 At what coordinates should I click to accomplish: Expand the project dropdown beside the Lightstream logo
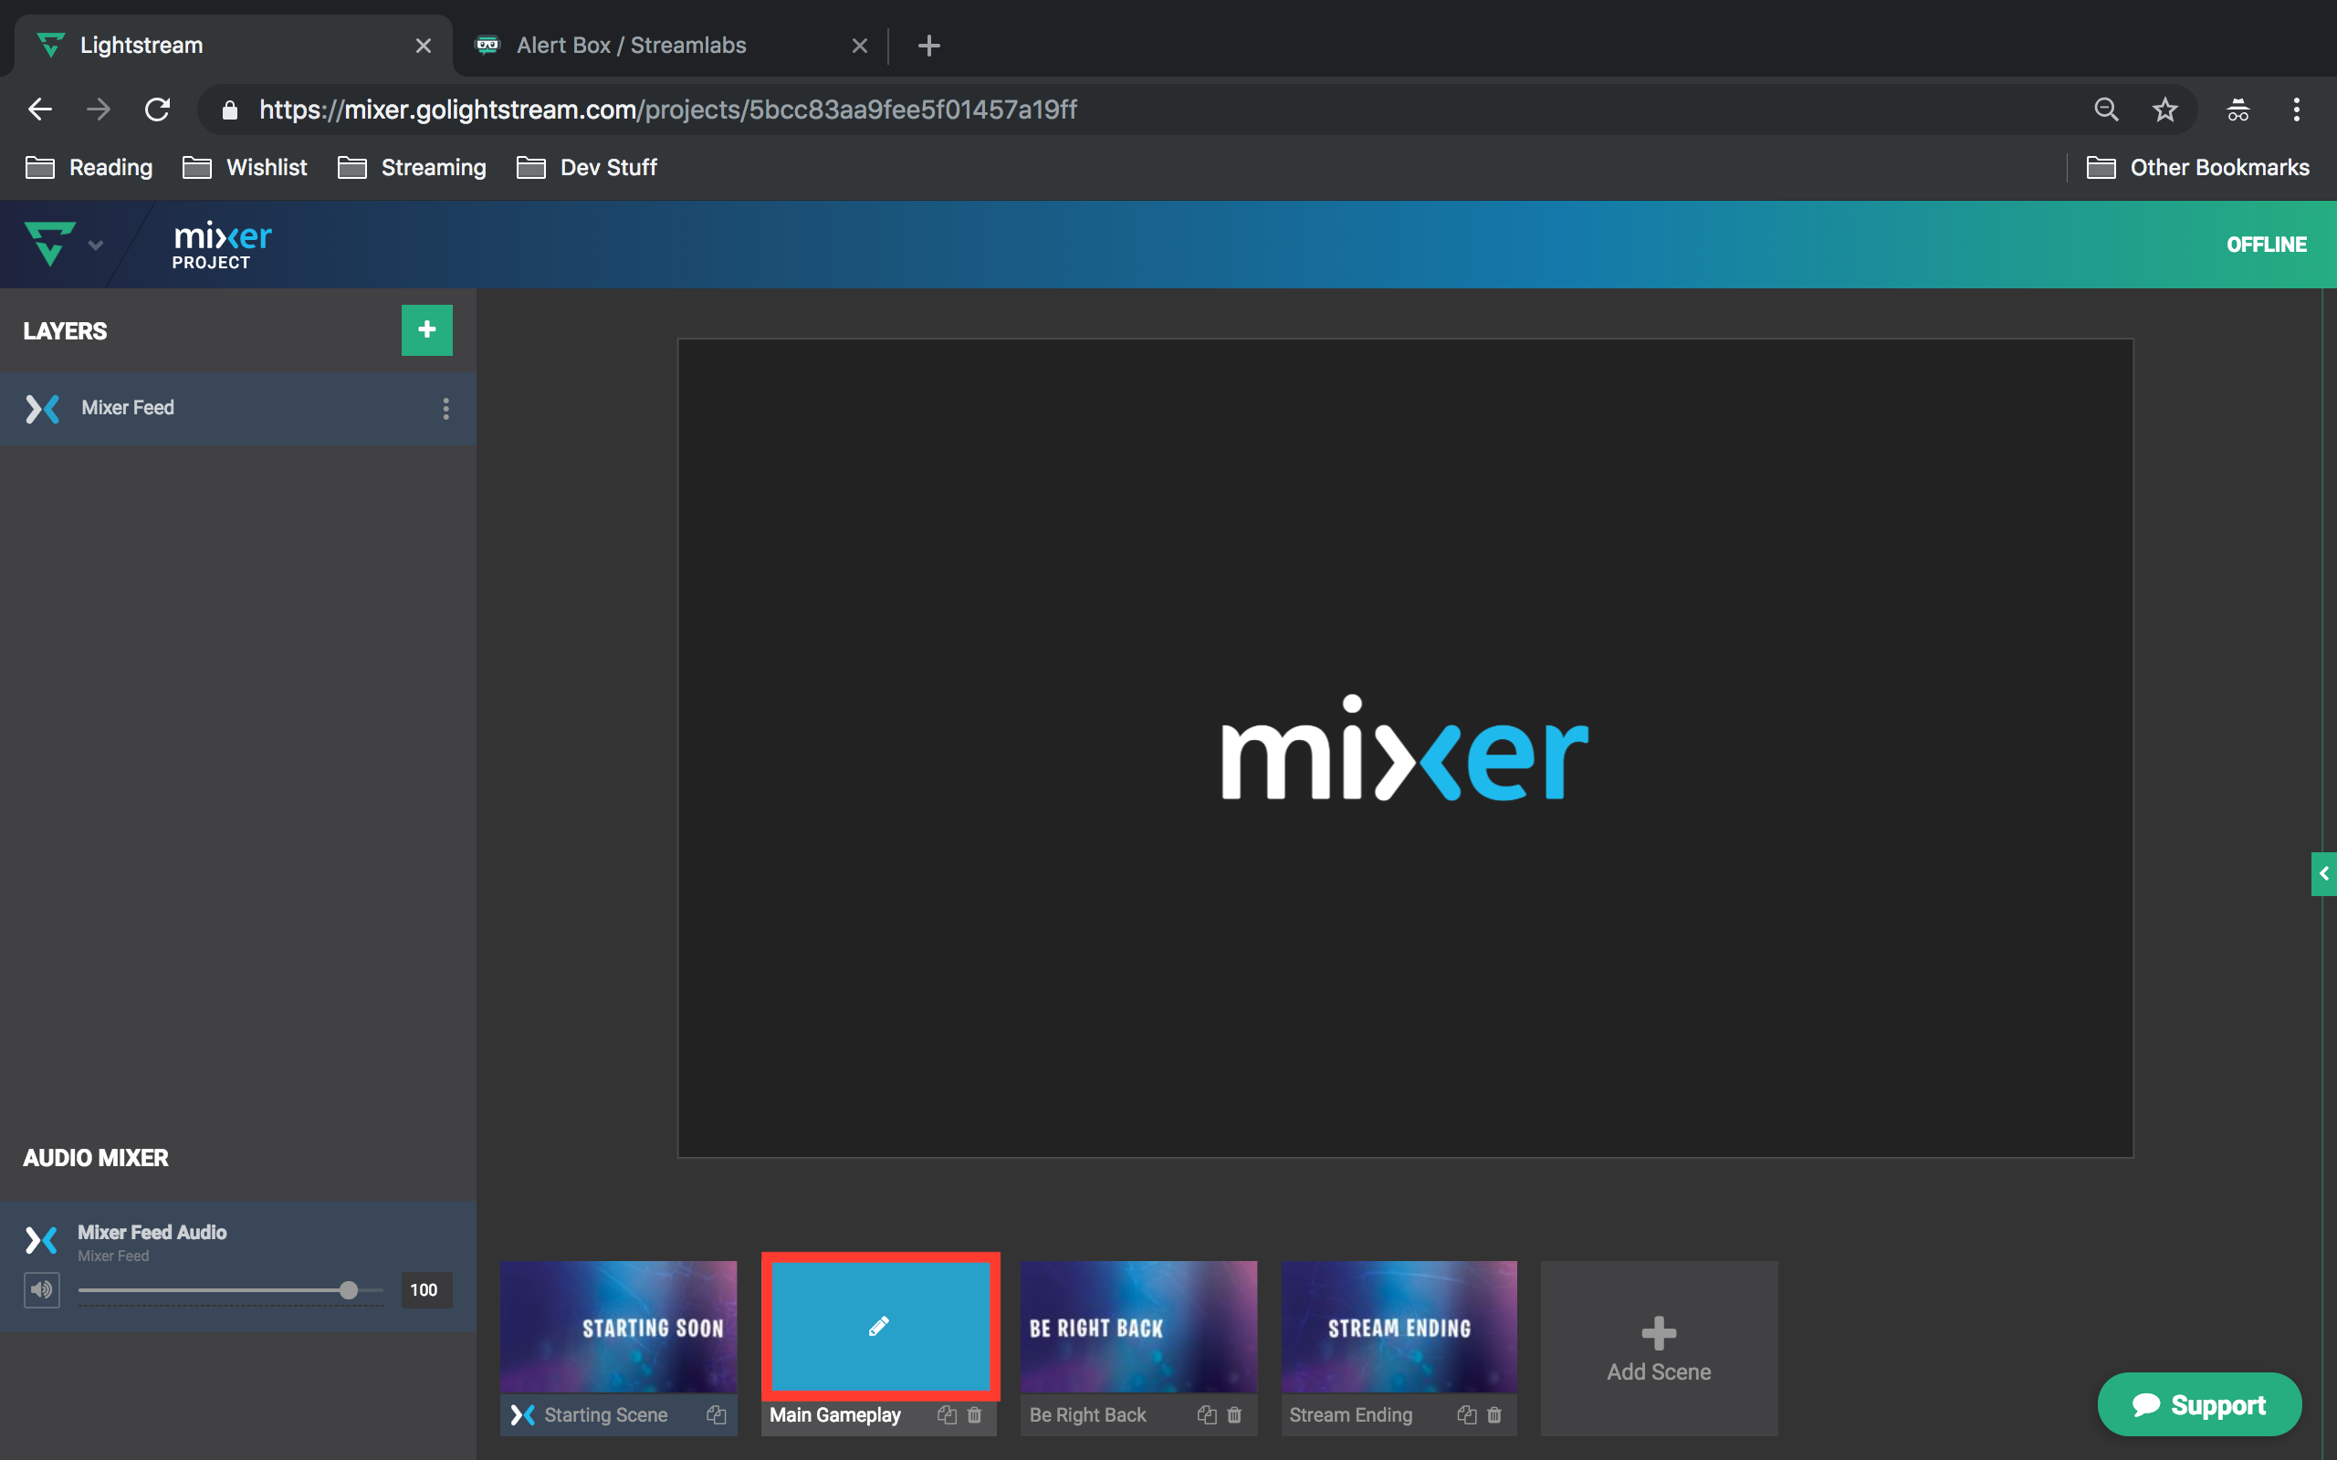(x=96, y=245)
